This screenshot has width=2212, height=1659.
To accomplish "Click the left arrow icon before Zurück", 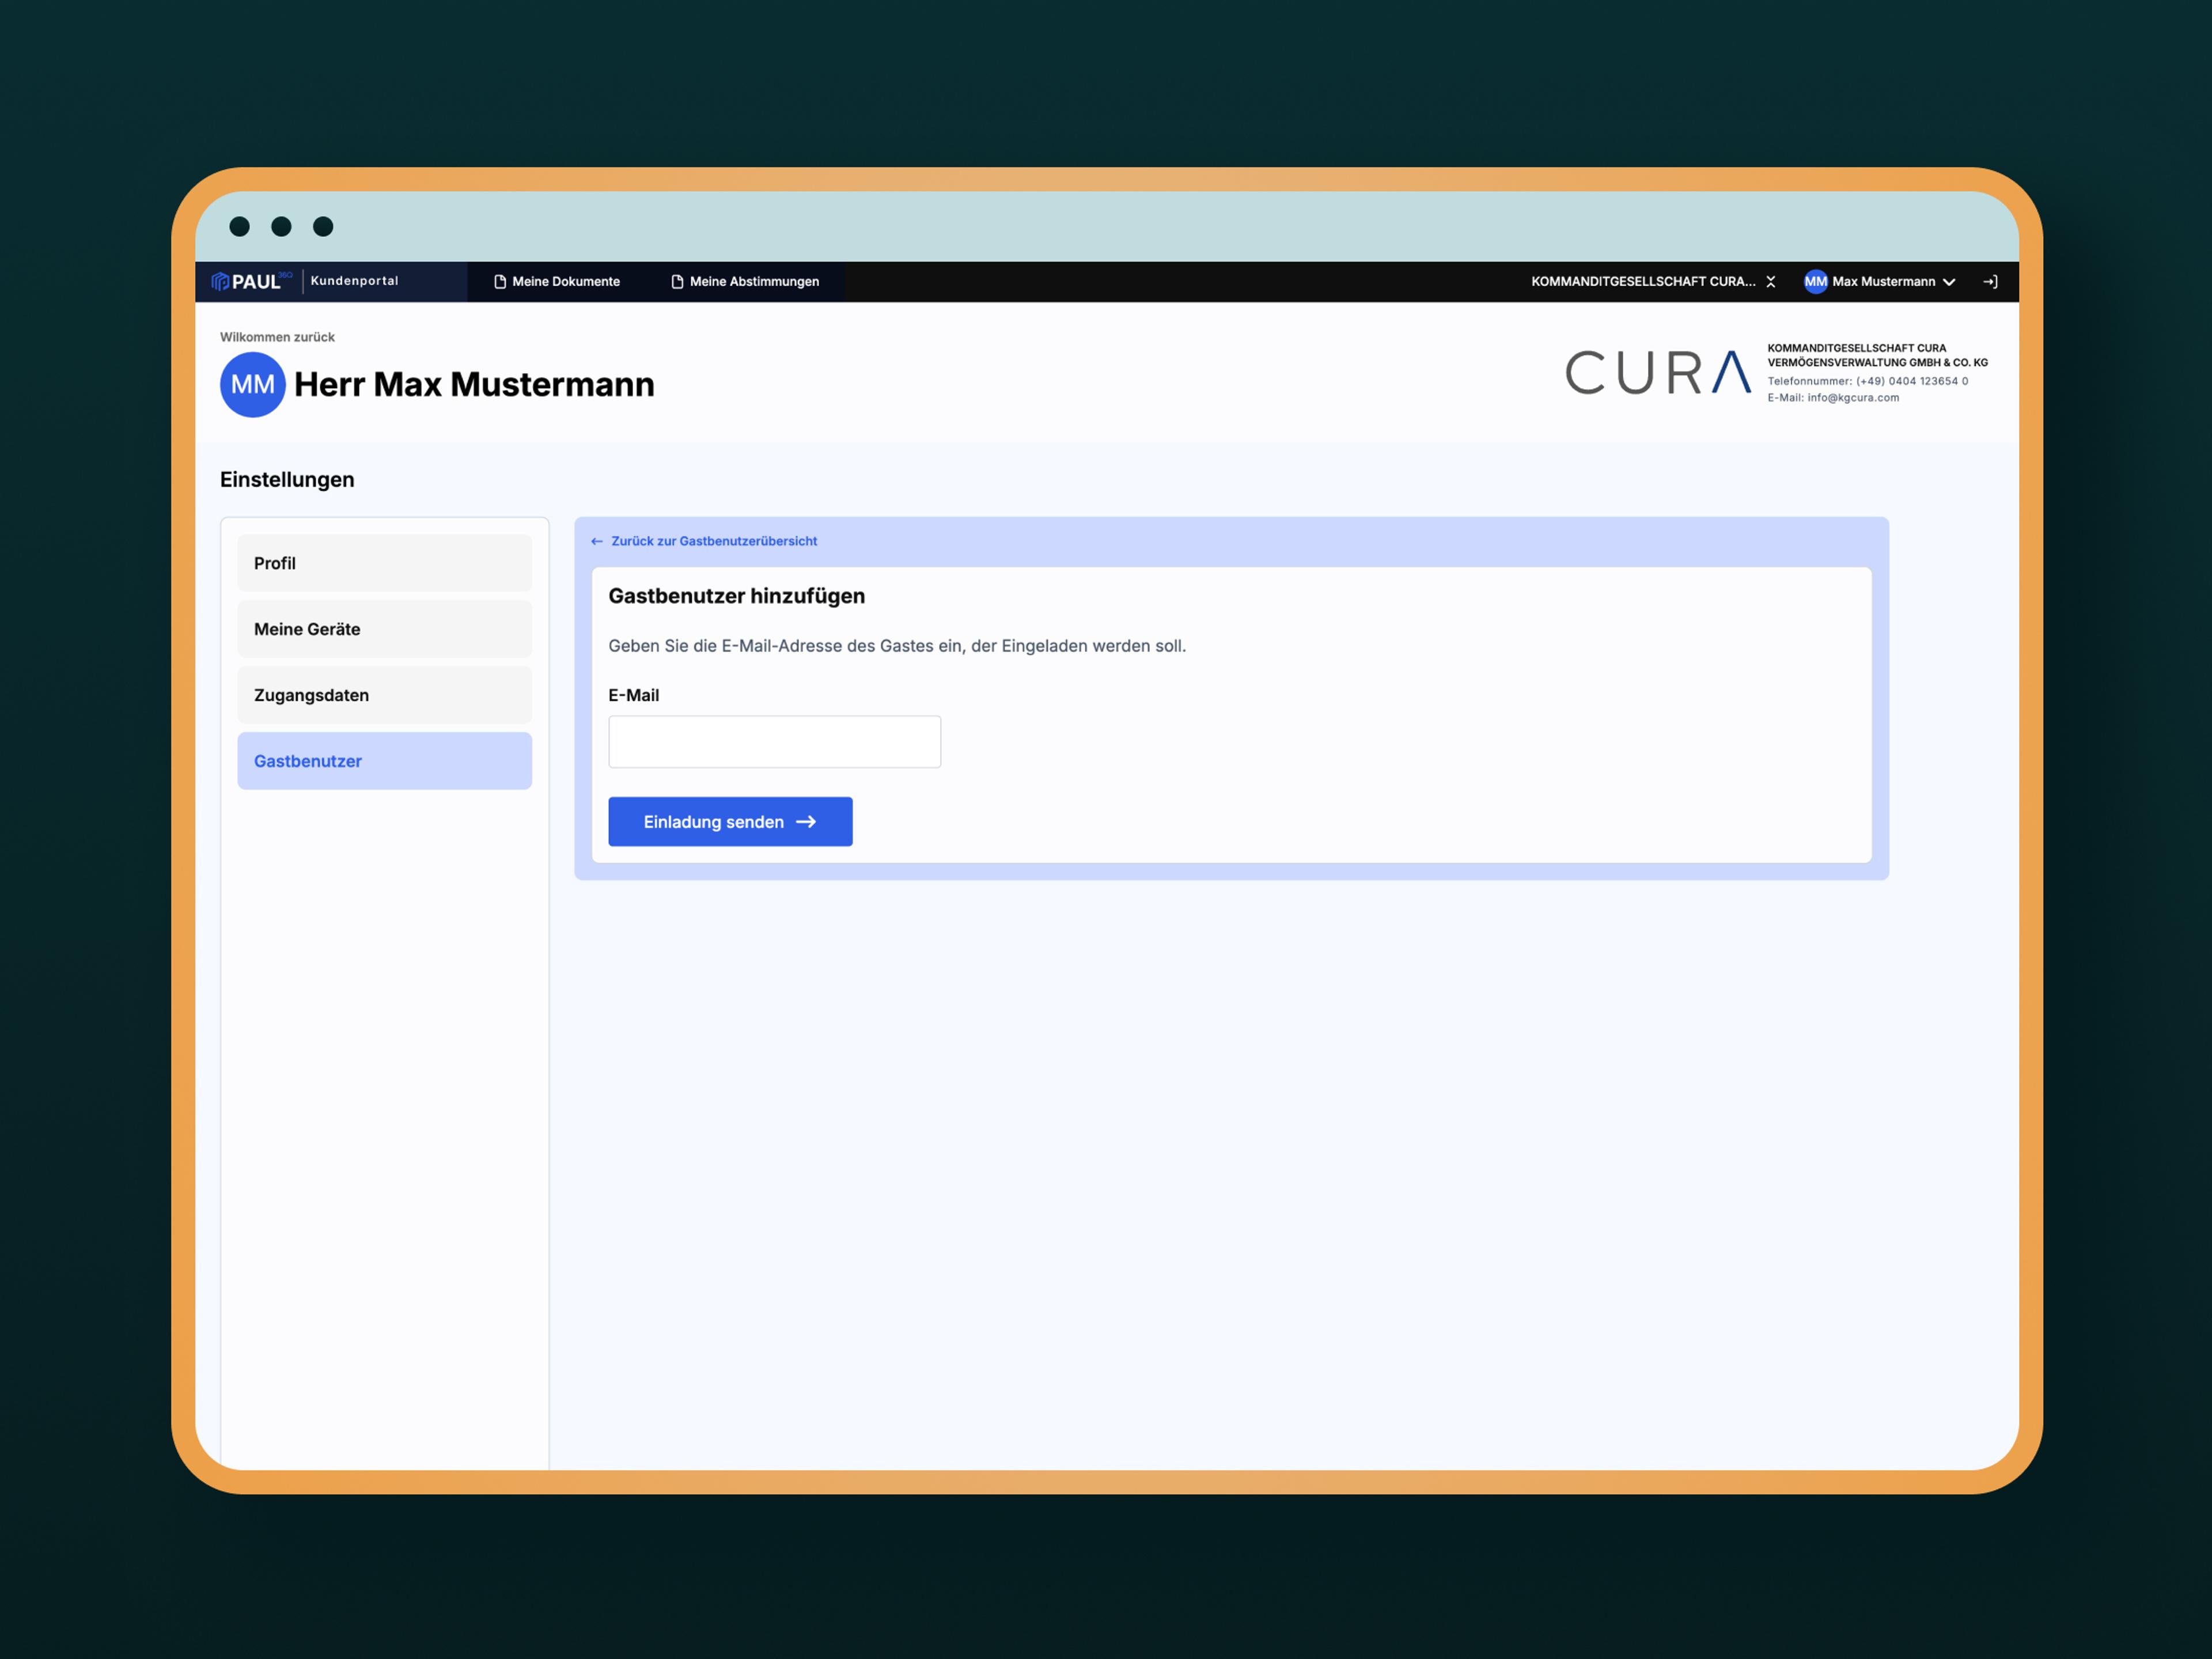I will coord(597,541).
